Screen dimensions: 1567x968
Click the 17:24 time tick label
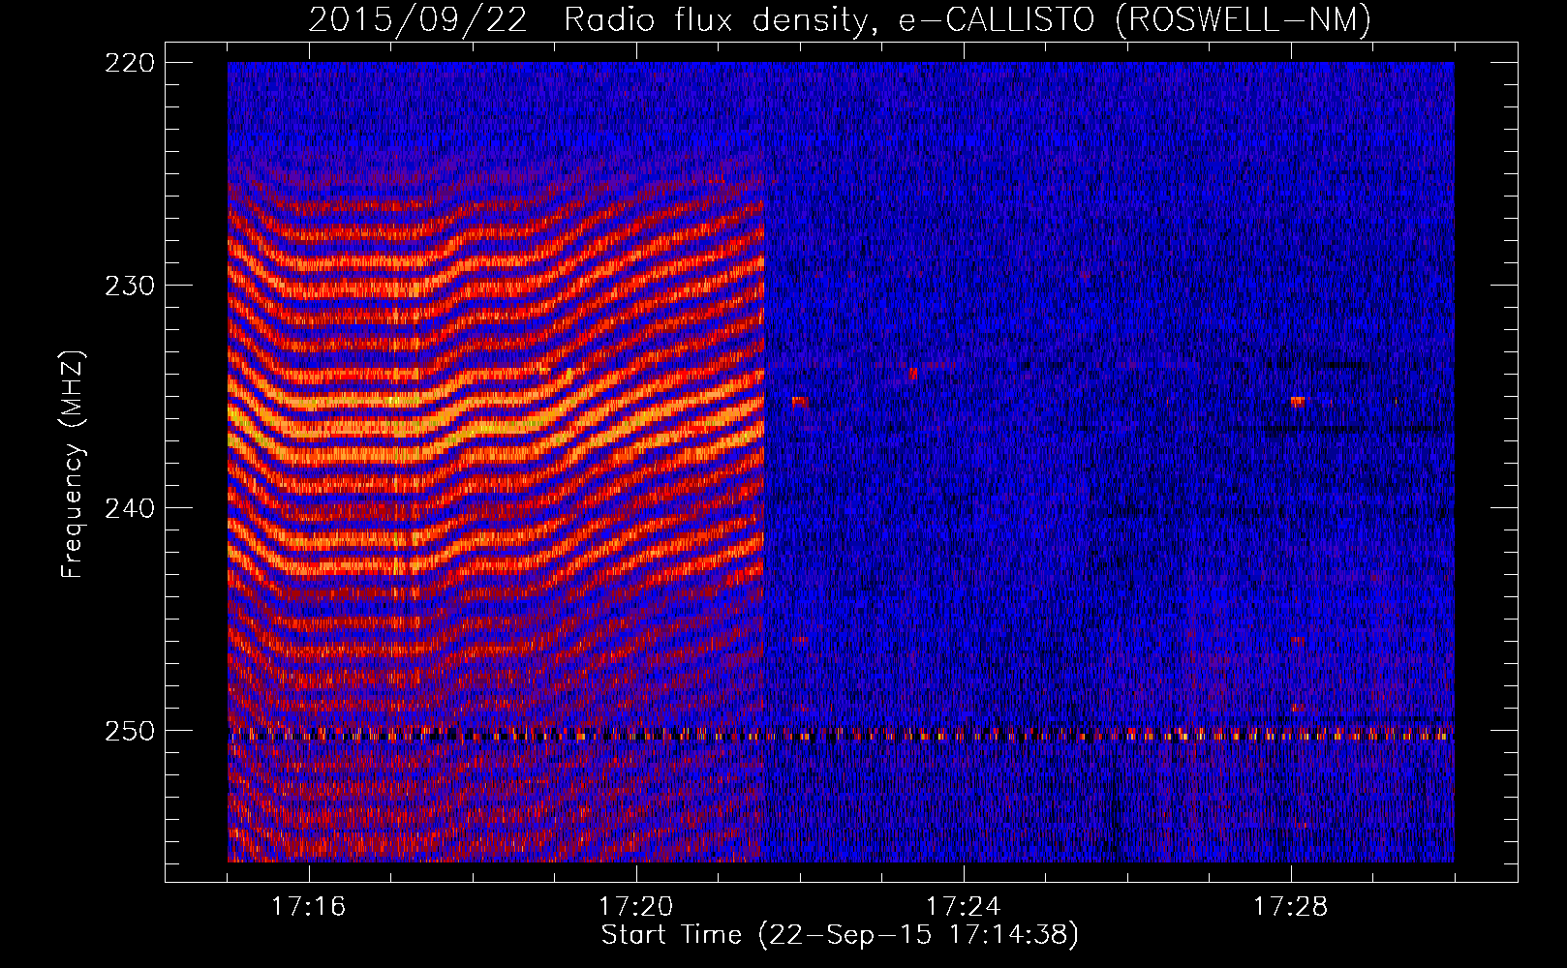click(963, 906)
